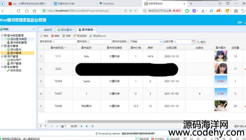Switch to the 起始页 tab

47,29
